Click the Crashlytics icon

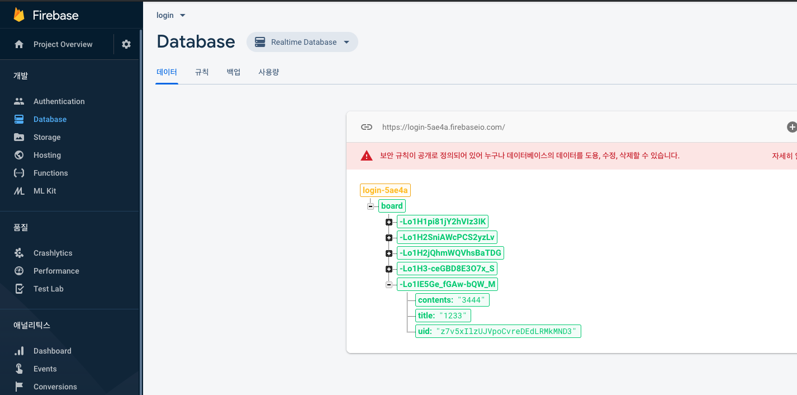(x=19, y=253)
